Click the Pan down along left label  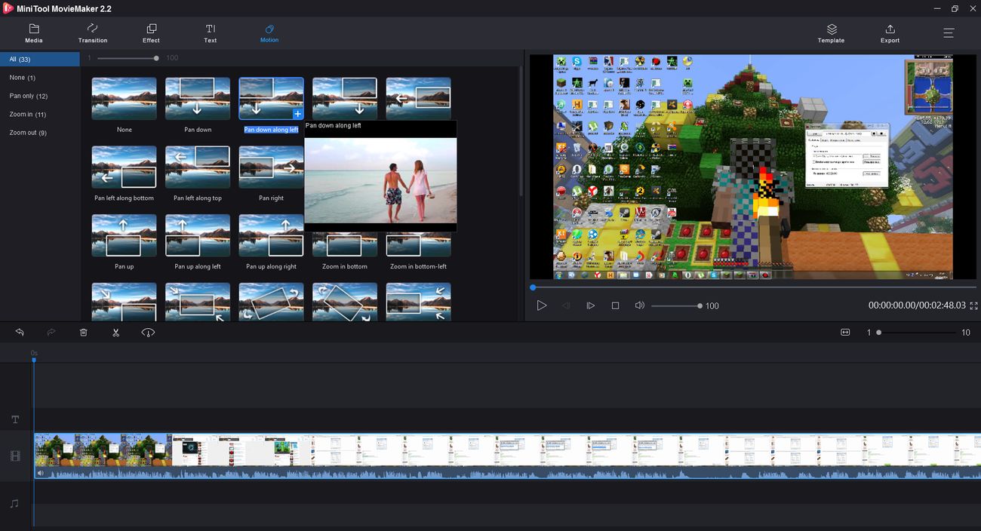(x=271, y=130)
